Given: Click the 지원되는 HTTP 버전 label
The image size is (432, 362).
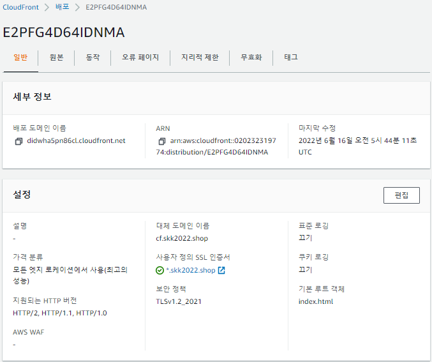Looking at the screenshot, I should (x=45, y=301).
